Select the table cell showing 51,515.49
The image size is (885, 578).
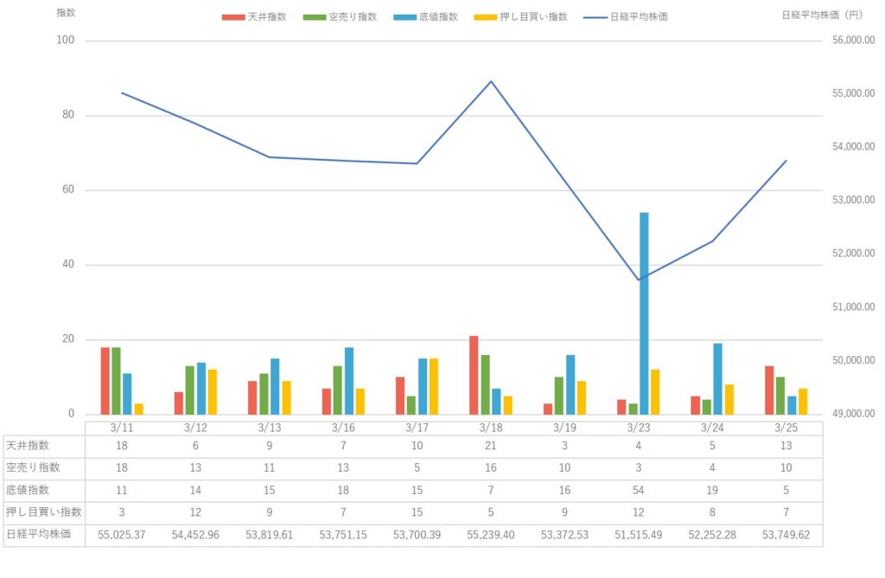(639, 535)
